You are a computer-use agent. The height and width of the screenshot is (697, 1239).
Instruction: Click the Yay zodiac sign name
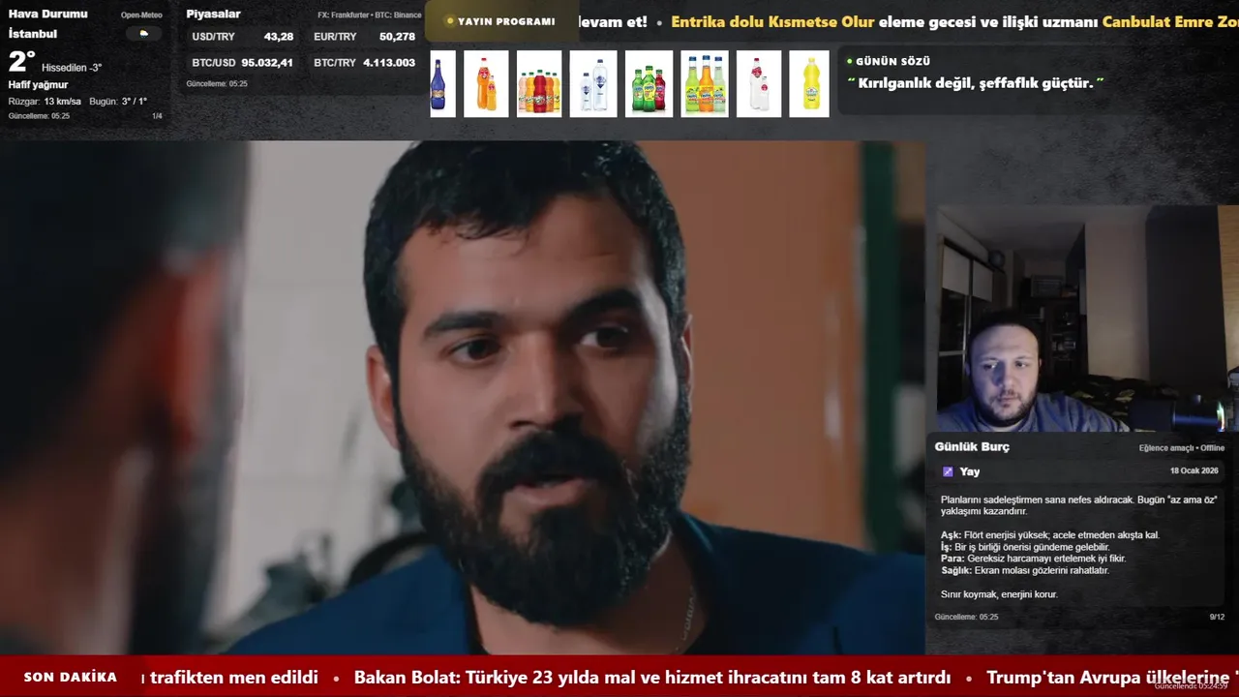(970, 471)
